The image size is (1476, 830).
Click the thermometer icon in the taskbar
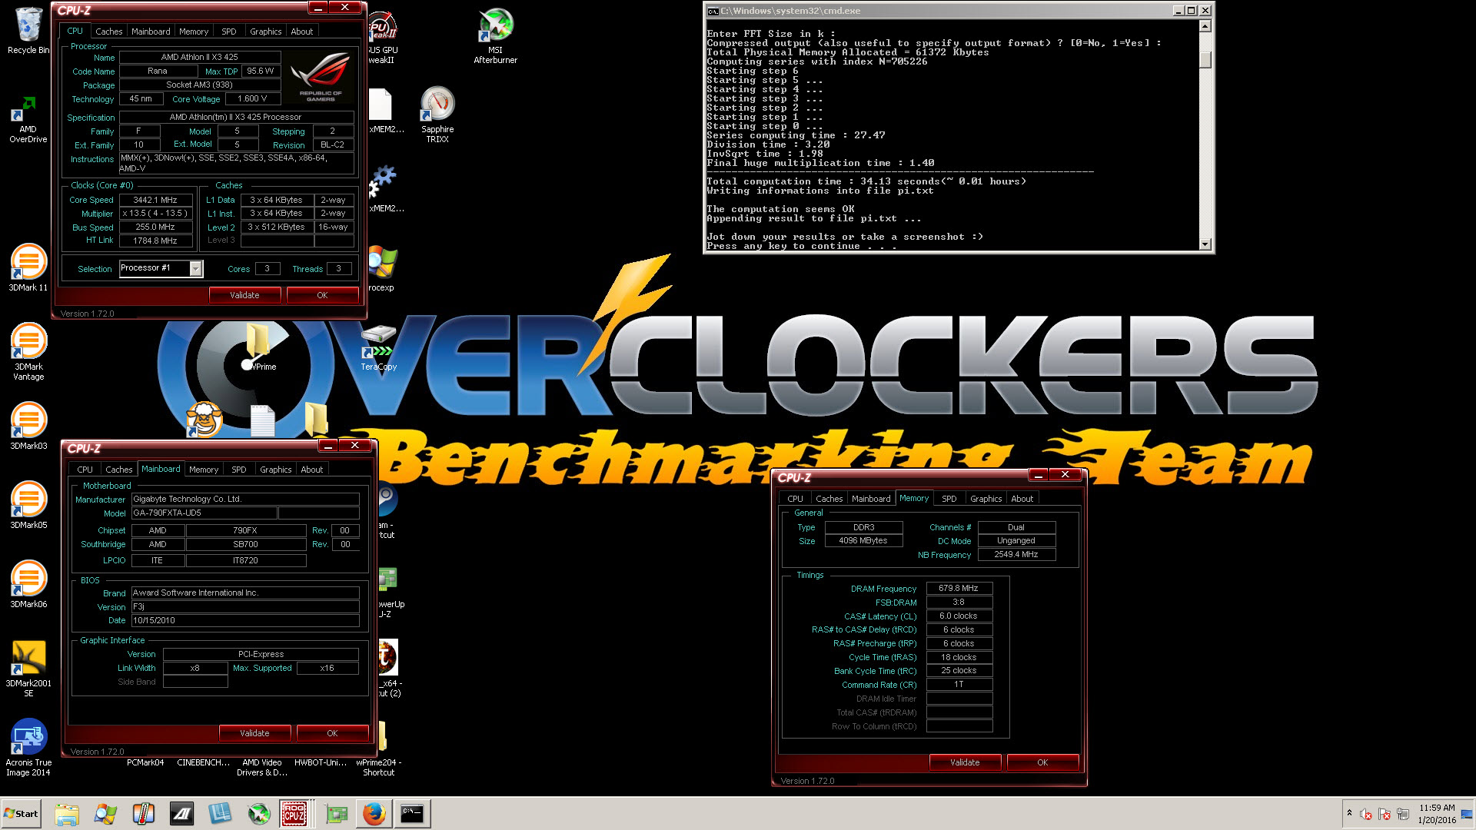click(x=144, y=813)
